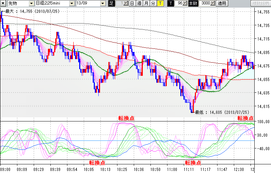
Task: Select the 分 minute timeframe button
Action: tap(153, 3)
